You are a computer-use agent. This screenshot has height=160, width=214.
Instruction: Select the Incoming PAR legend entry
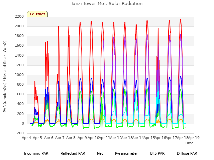tap(33, 153)
